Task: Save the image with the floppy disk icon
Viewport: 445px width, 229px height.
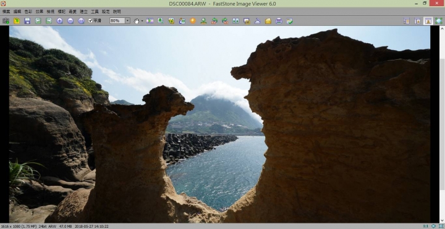Action: (x=27, y=21)
